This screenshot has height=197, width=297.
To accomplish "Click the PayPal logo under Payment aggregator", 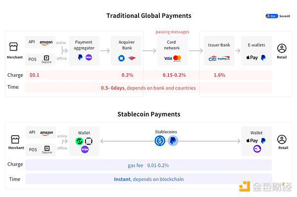I will tap(80, 57).
